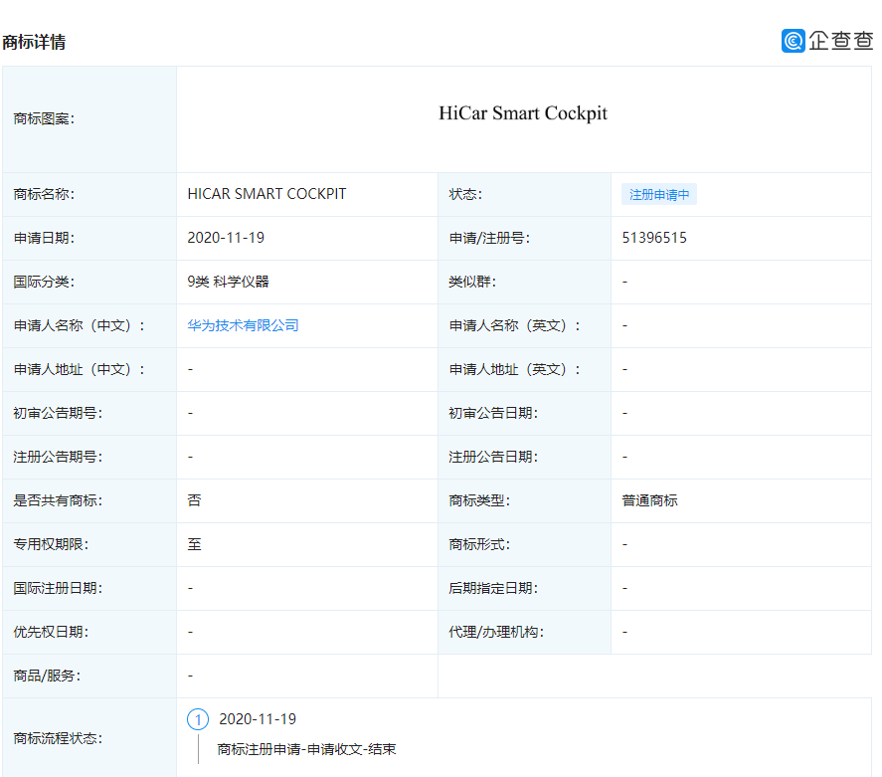
Task: Click the 商标详情 heading
Action: click(x=34, y=42)
